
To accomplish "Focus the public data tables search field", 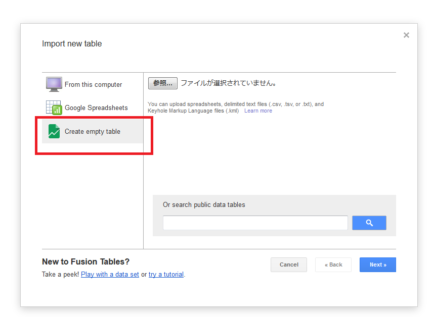I will tap(255, 223).
